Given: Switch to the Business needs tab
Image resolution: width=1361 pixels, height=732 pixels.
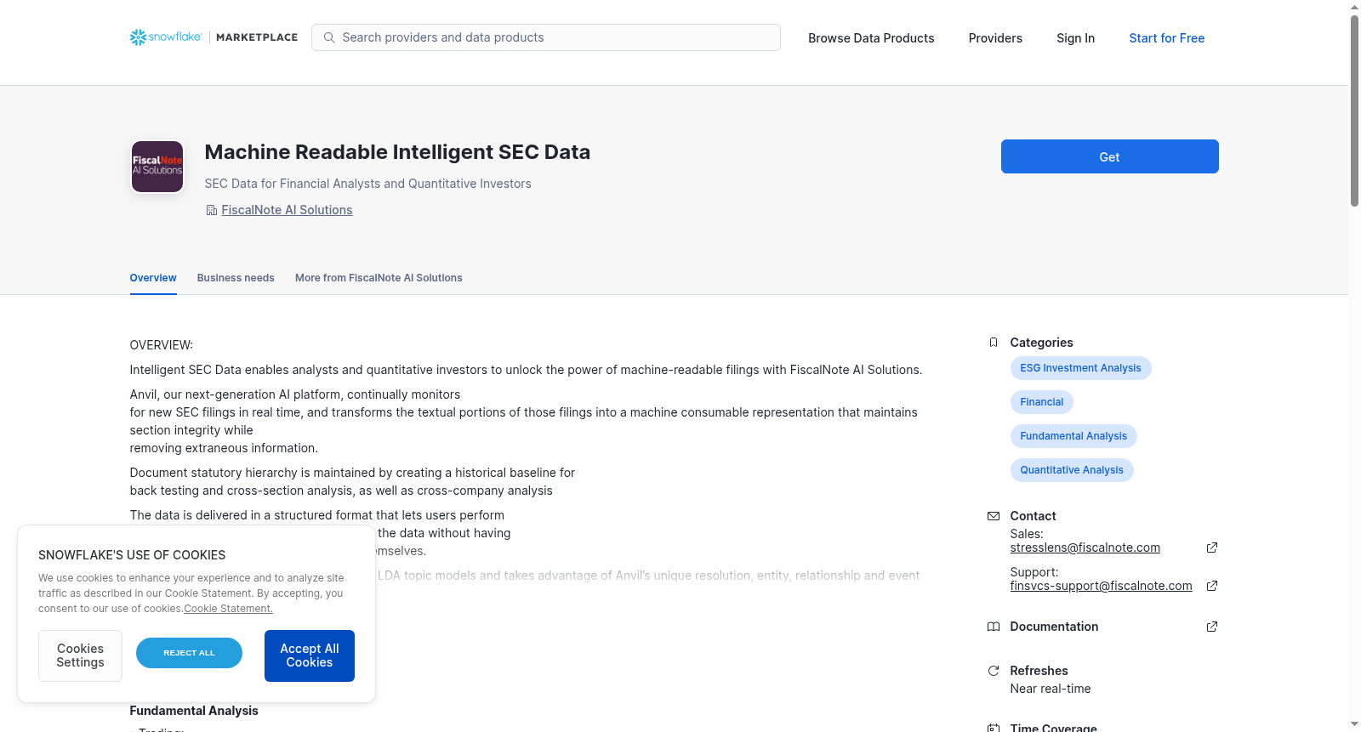Looking at the screenshot, I should pos(236,278).
